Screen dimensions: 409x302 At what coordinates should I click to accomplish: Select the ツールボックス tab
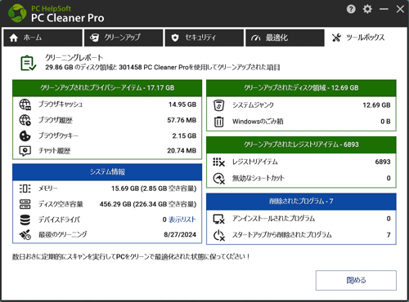[366, 38]
